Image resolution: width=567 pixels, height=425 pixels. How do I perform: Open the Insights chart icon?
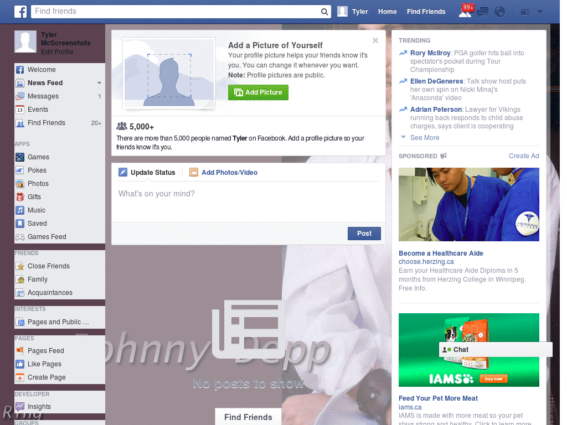coord(20,407)
